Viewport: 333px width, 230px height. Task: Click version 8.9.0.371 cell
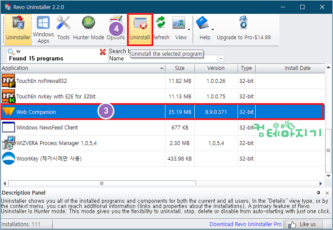216,112
